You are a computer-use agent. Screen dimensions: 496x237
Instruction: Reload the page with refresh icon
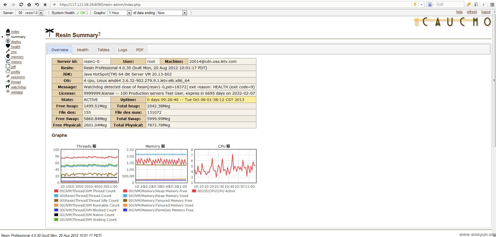pyautogui.click(x=21, y=5)
